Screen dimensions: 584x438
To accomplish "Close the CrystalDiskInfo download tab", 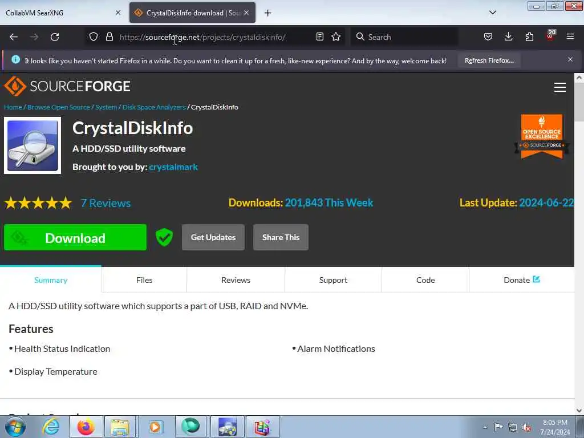I will click(x=246, y=13).
